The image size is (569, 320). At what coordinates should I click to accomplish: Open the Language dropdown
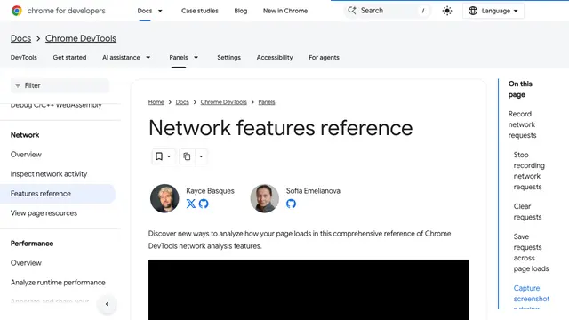493,11
